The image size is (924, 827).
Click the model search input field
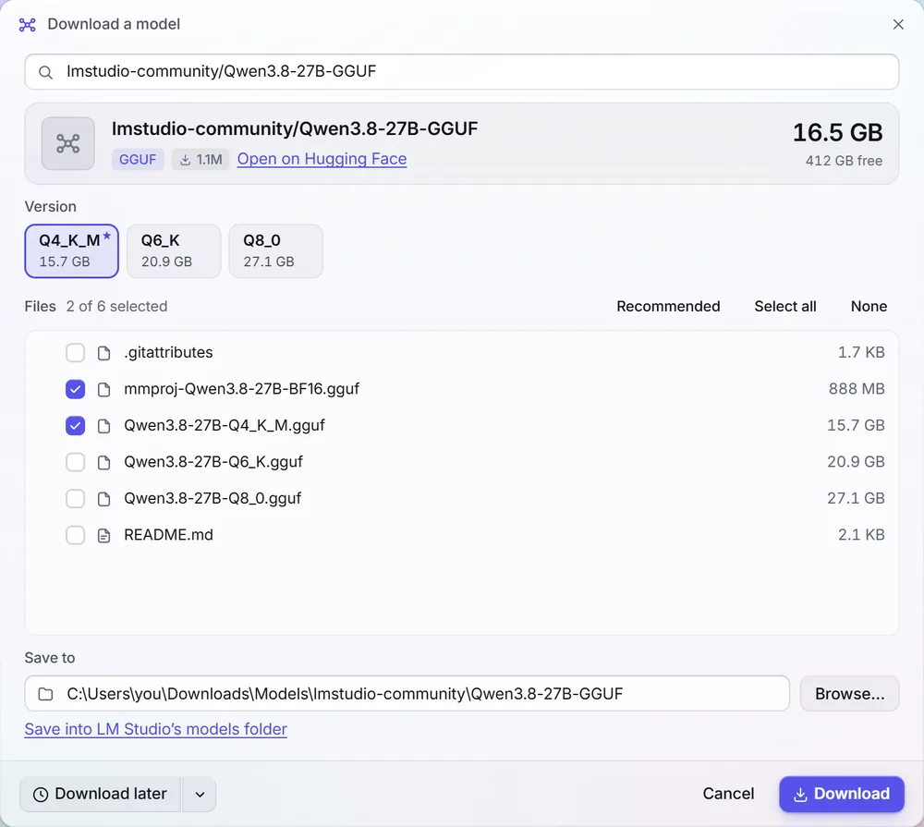pos(461,72)
